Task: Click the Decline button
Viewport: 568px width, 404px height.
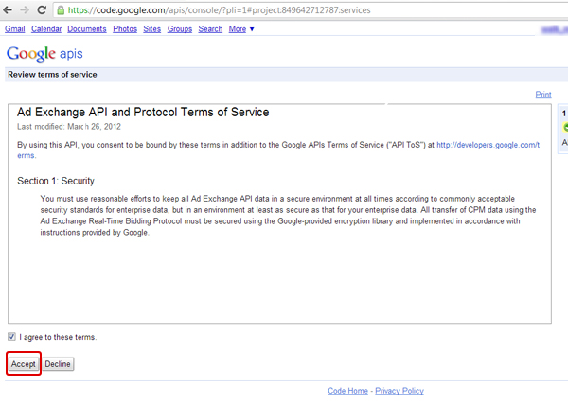Action: tap(58, 364)
